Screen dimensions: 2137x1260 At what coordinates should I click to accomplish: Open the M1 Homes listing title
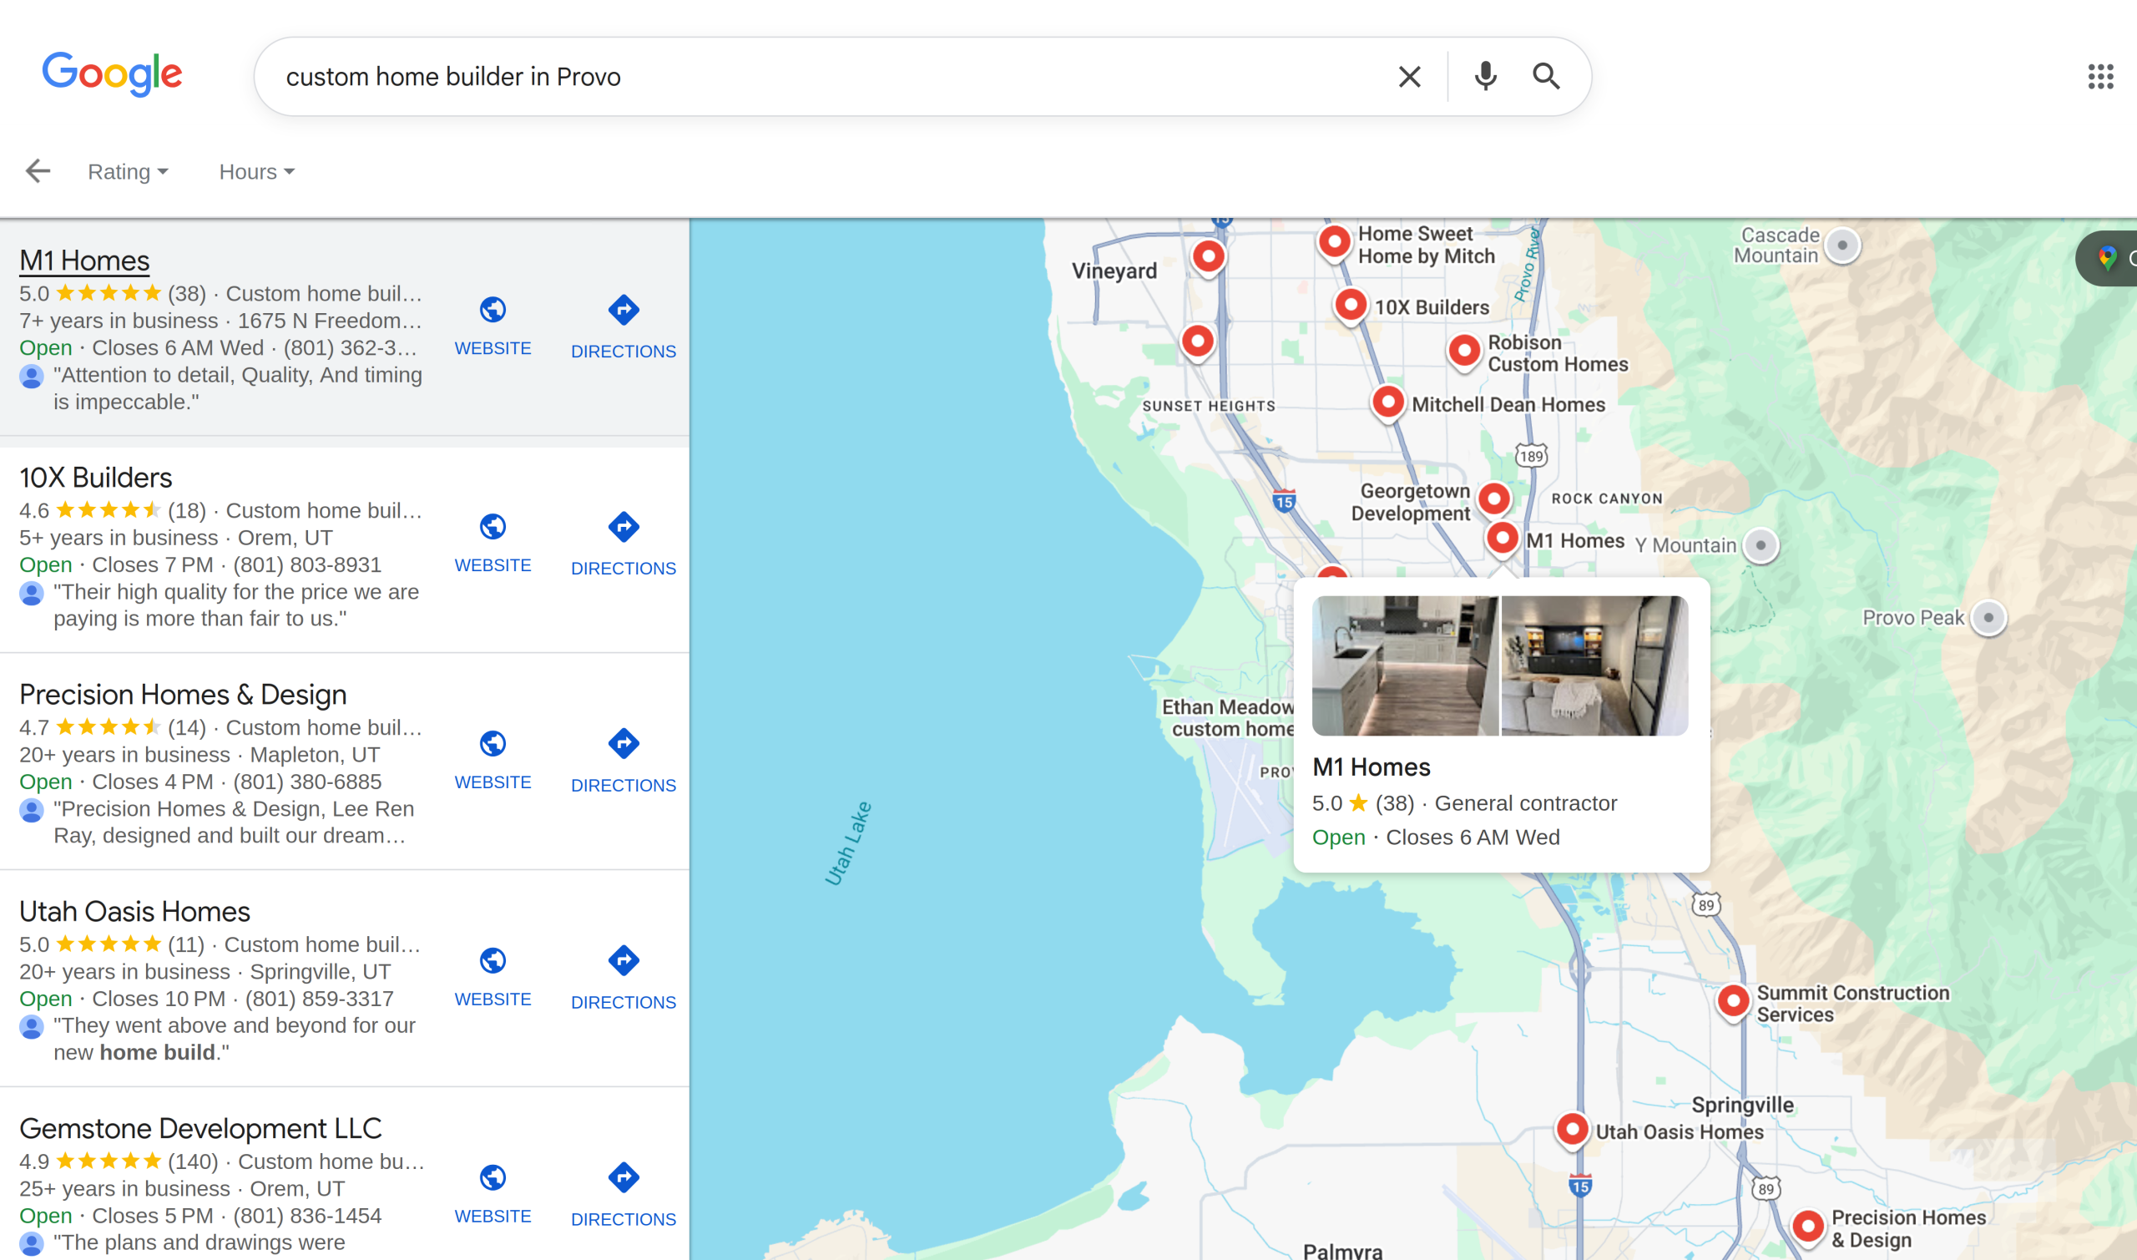coord(84,261)
